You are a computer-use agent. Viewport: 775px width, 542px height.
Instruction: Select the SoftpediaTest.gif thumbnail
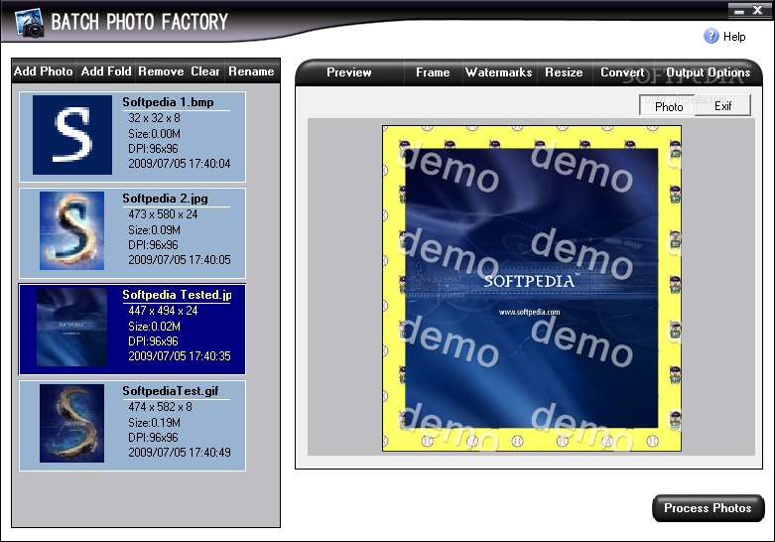tap(71, 423)
